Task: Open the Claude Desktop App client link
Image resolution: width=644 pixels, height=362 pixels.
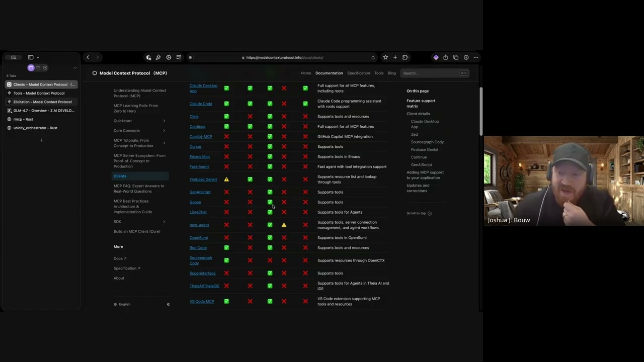Action: tap(203, 88)
